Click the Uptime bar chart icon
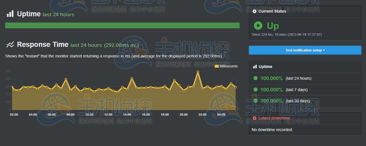The width and height of the screenshot is (366, 146). click(10, 14)
